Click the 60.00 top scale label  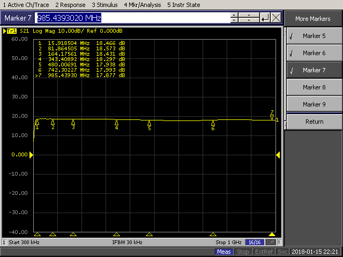click(20, 39)
